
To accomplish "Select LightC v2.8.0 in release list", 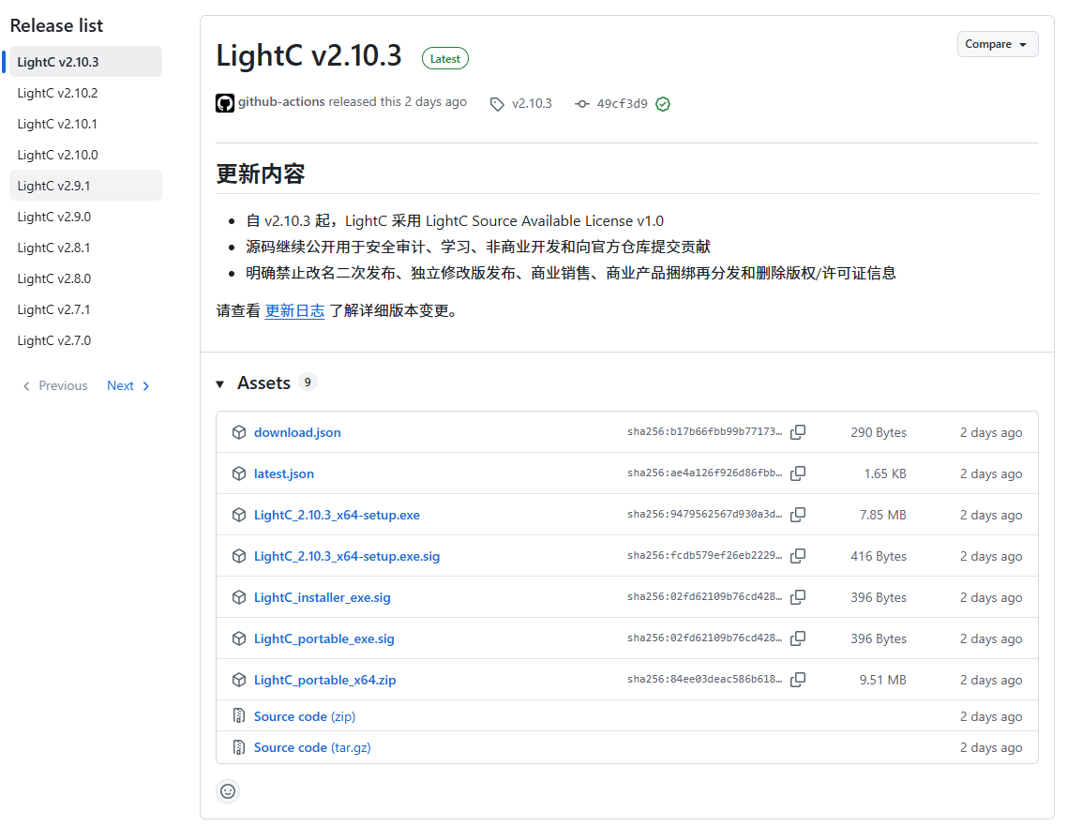I will pyautogui.click(x=85, y=278).
